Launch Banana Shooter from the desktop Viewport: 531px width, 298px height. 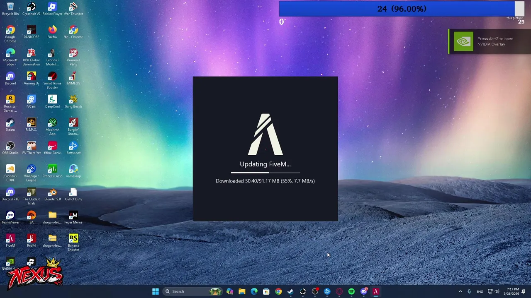coord(73,243)
